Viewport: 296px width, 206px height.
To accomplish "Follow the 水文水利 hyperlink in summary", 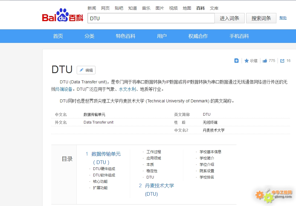I will click(x=127, y=89).
